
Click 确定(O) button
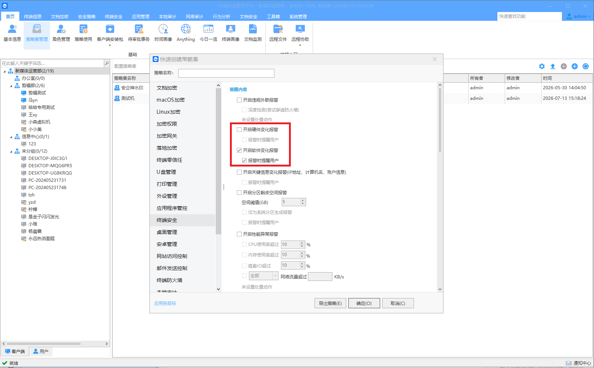[x=364, y=303]
